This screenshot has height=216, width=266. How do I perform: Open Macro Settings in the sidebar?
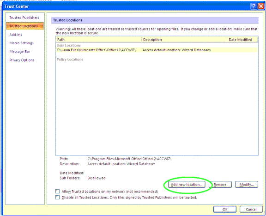[x=22, y=43]
